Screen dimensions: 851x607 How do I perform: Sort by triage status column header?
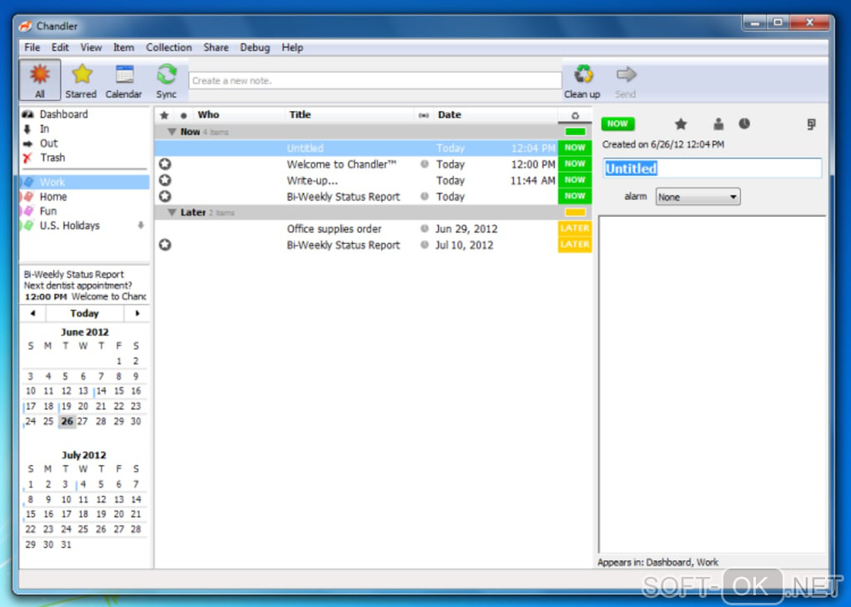point(575,115)
